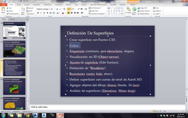Viewport: 188px width, 118px height.
Task: Click Convert to SmartArt
Action: (97, 14)
